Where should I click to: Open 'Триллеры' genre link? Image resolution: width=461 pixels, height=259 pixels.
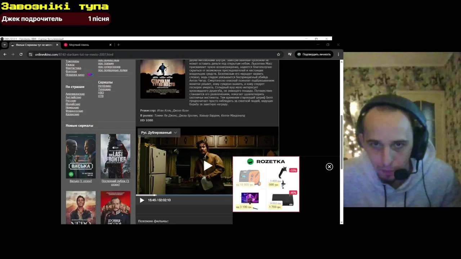tap(72, 61)
